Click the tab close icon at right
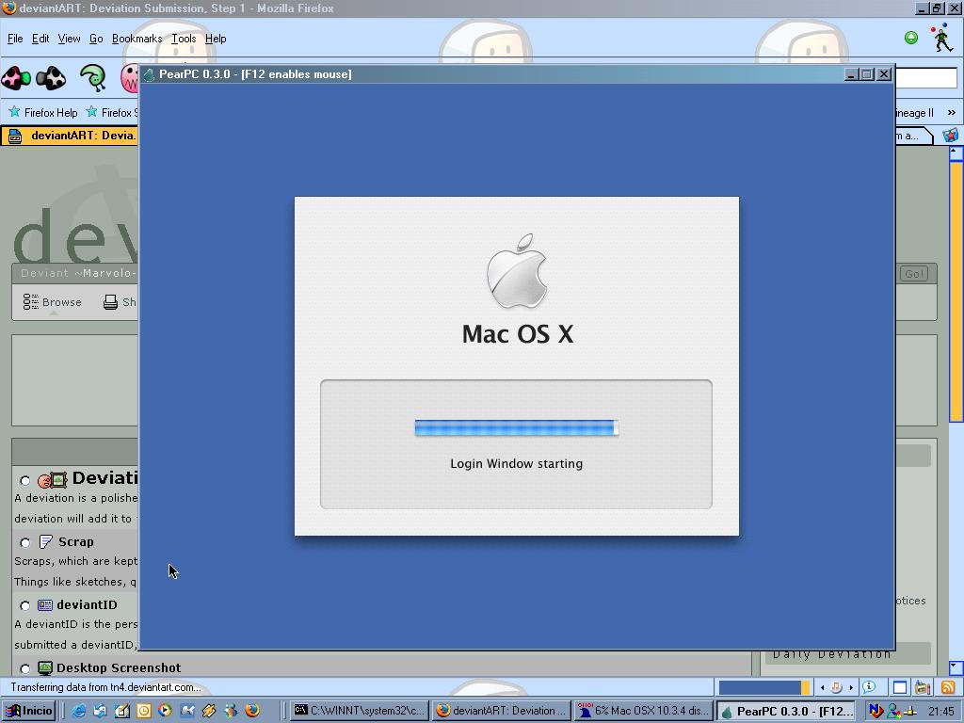964x723 pixels. [x=951, y=135]
